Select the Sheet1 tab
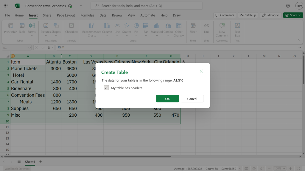Viewport: 305px width, 171px height. [x=30, y=162]
